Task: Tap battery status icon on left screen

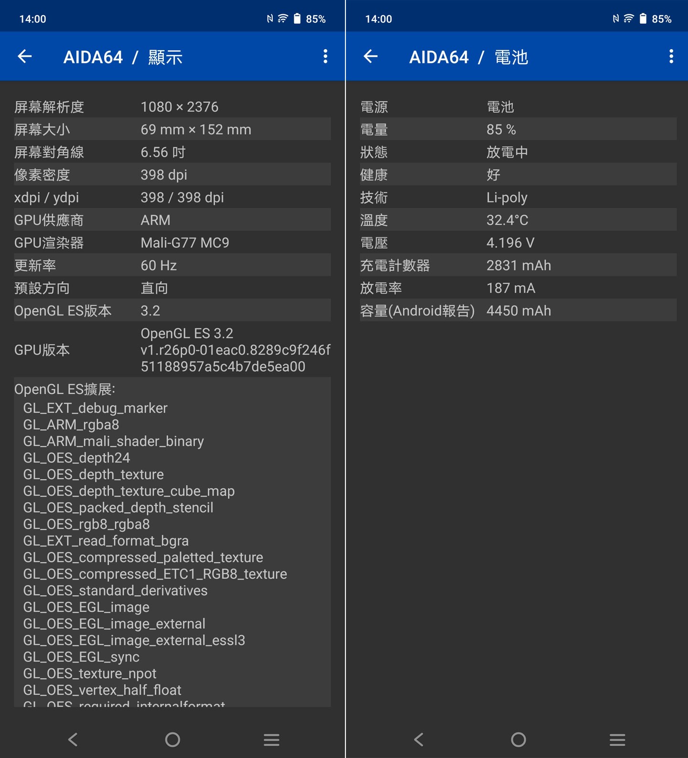Action: 297,19
